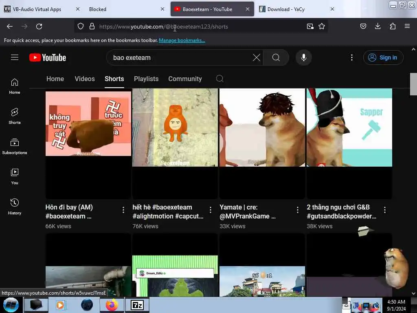Open the Firefox application menu
Viewport: 417px width, 313px height.
[x=407, y=26]
